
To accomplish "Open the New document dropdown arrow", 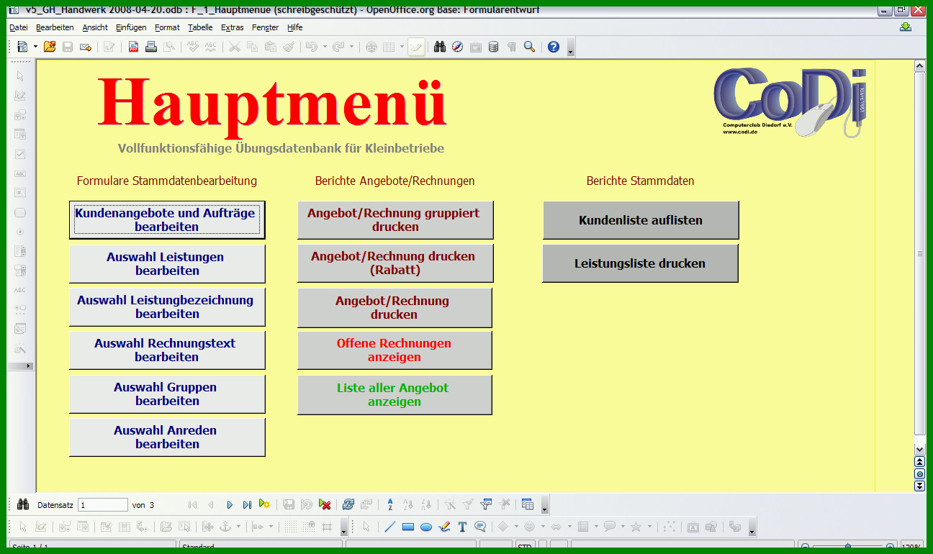I will point(35,47).
